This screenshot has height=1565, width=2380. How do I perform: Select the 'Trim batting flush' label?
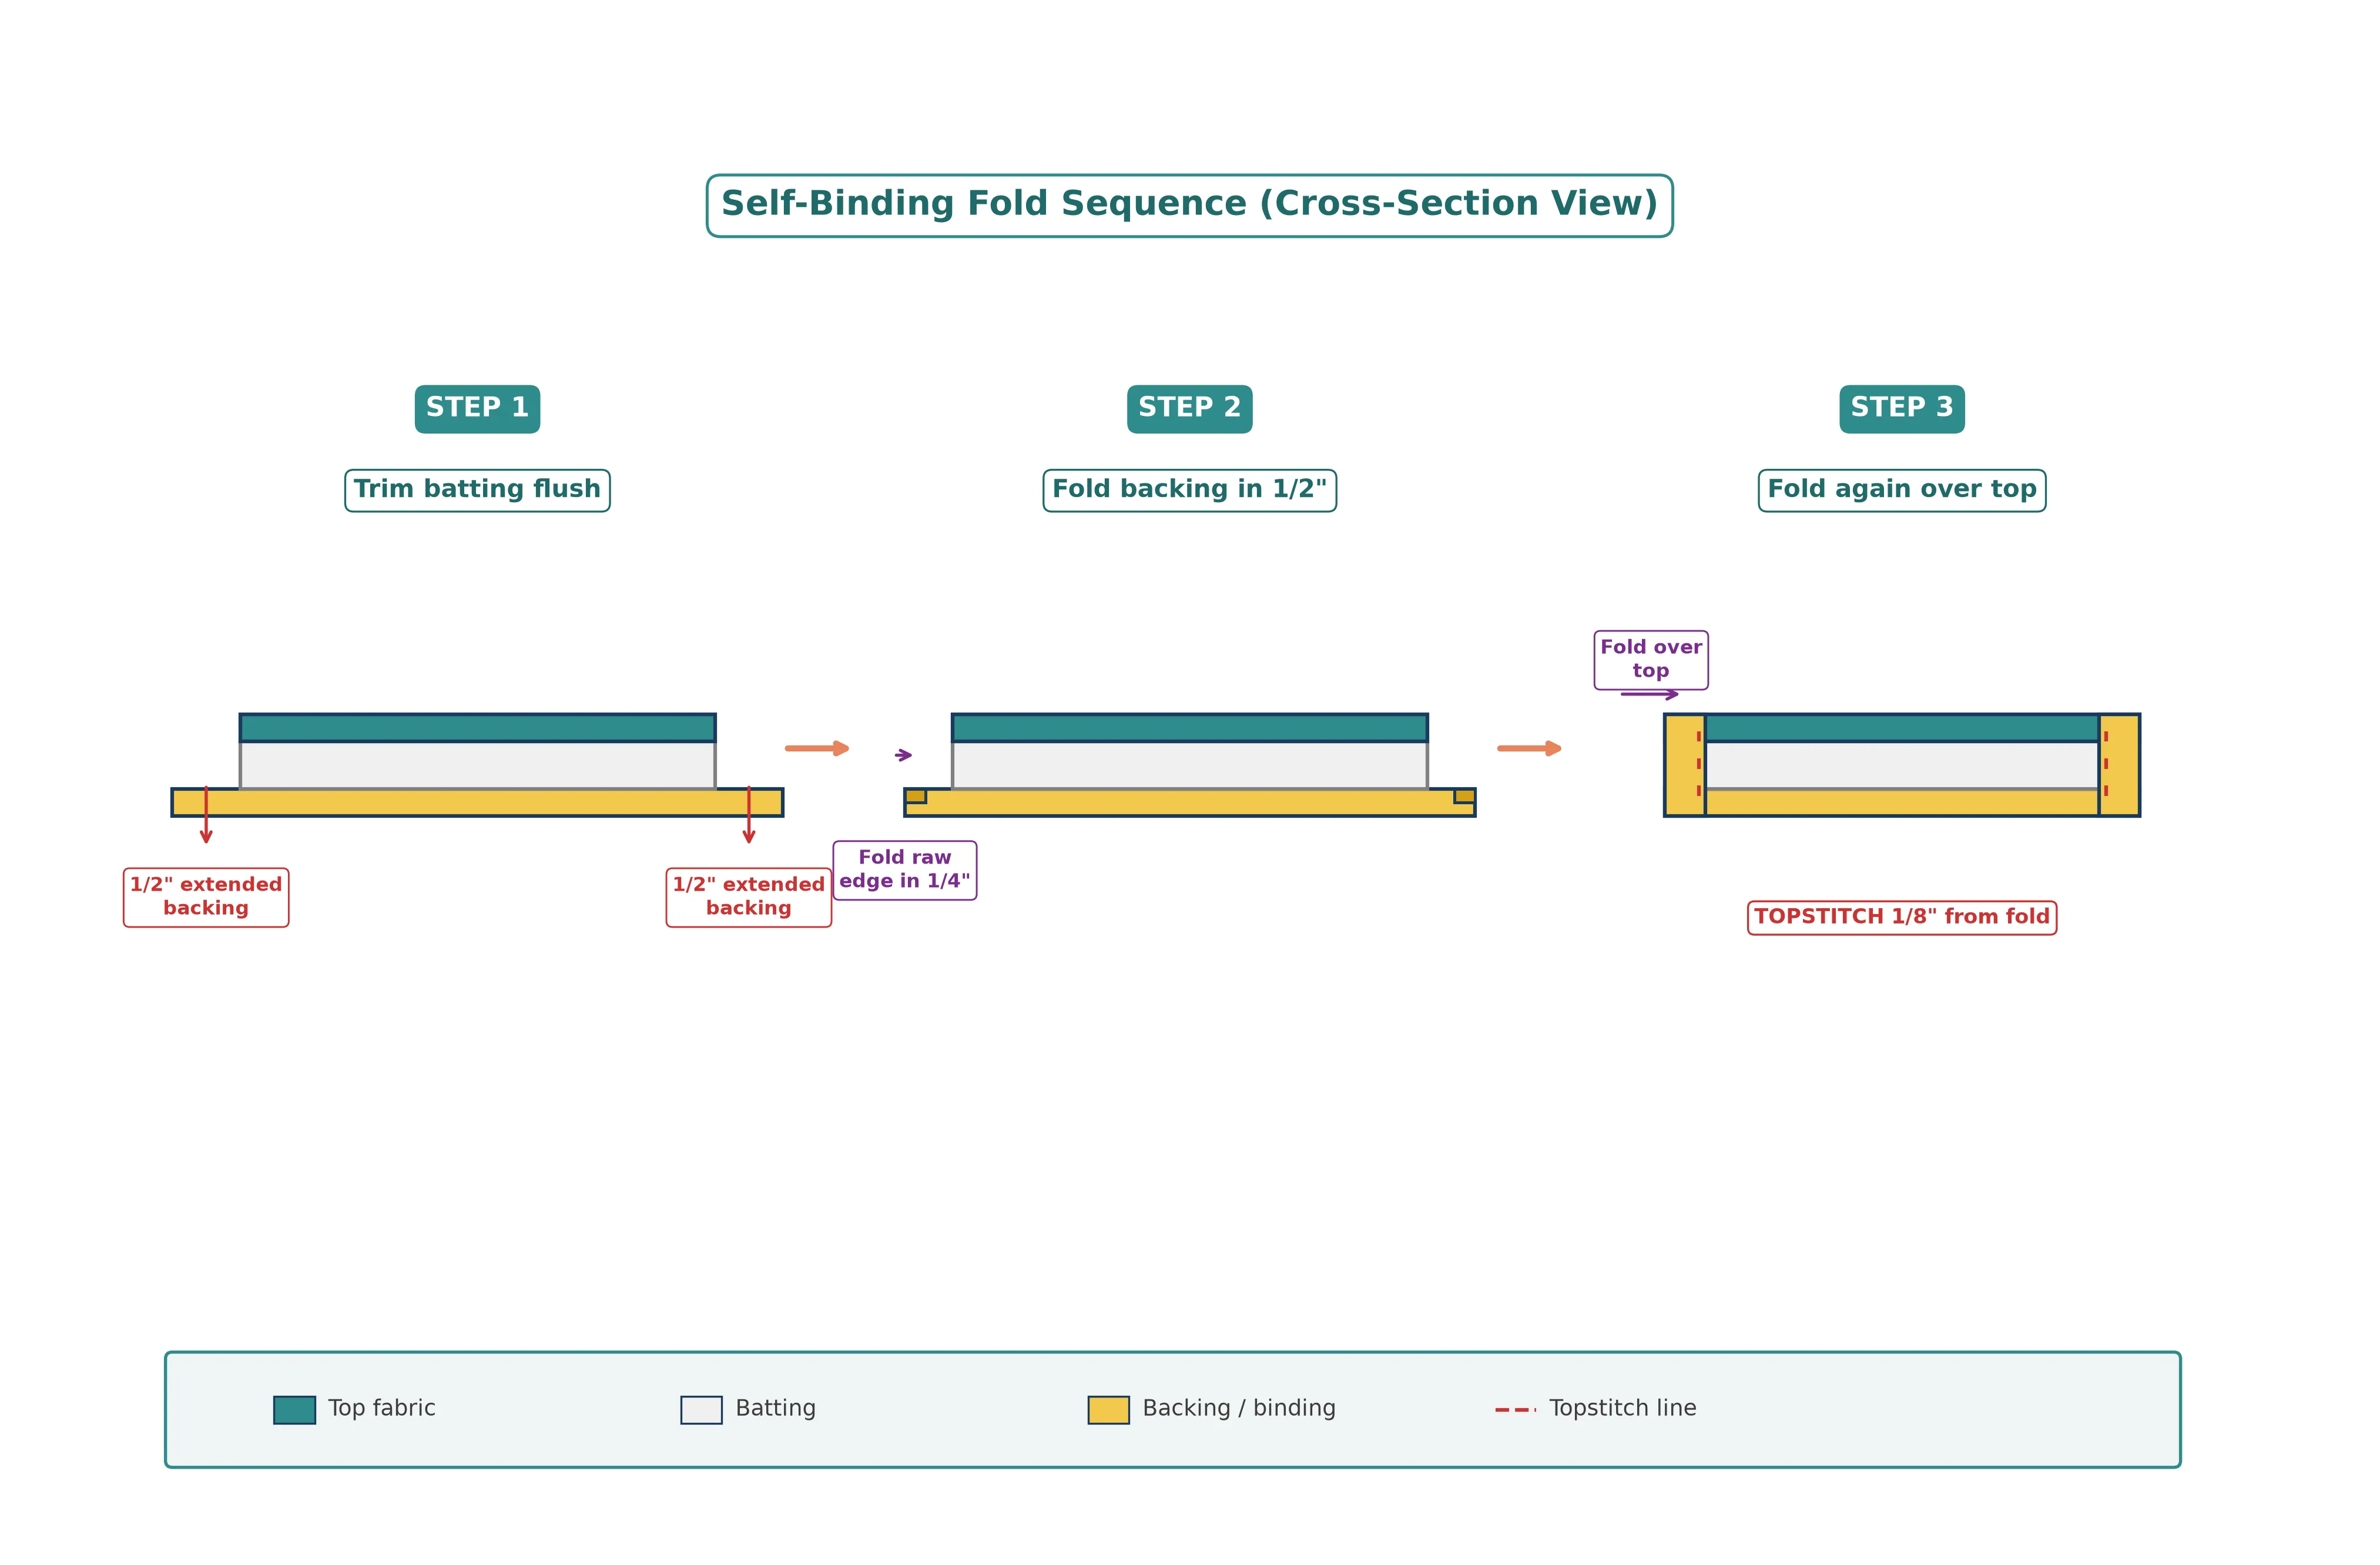tap(477, 490)
